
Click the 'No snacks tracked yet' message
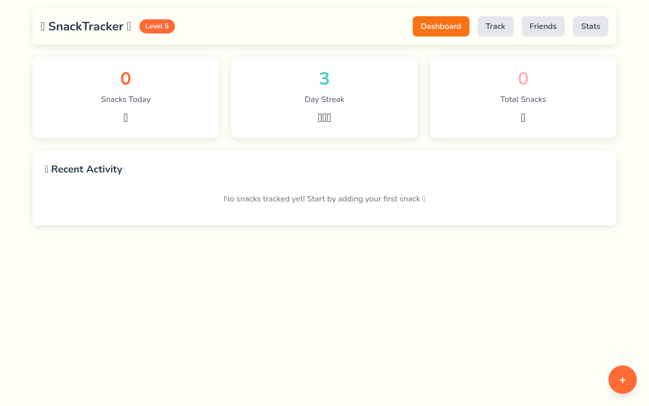324,199
